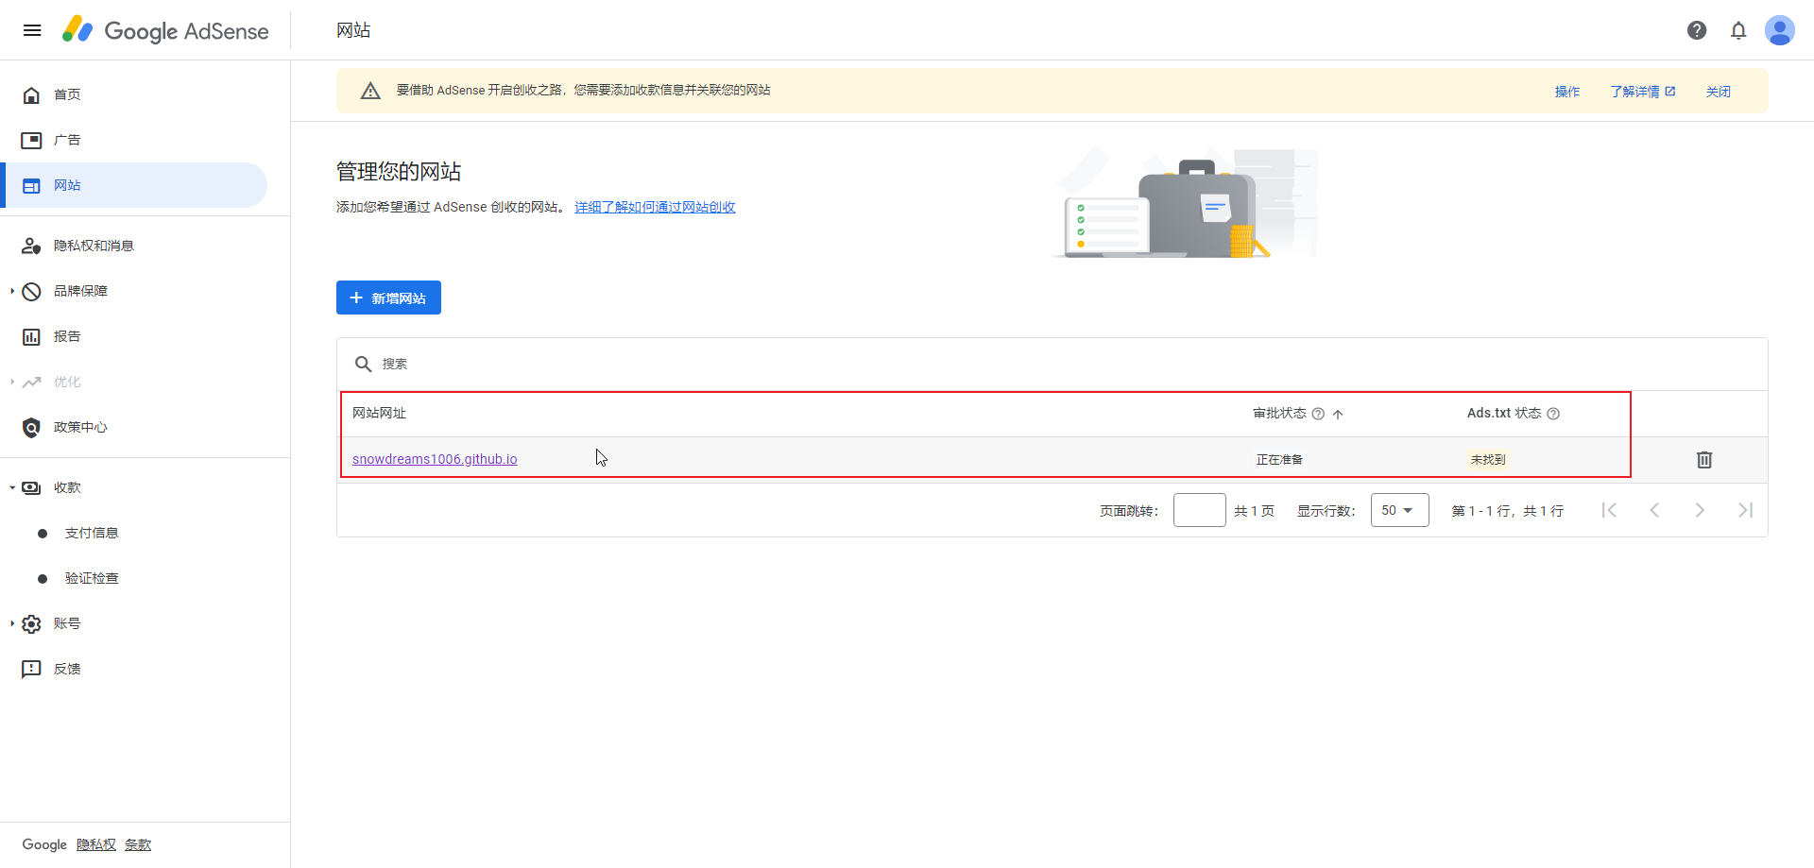Image resolution: width=1814 pixels, height=868 pixels.
Task: Expand the 品牌保障 sidebar section
Action: tap(12, 291)
